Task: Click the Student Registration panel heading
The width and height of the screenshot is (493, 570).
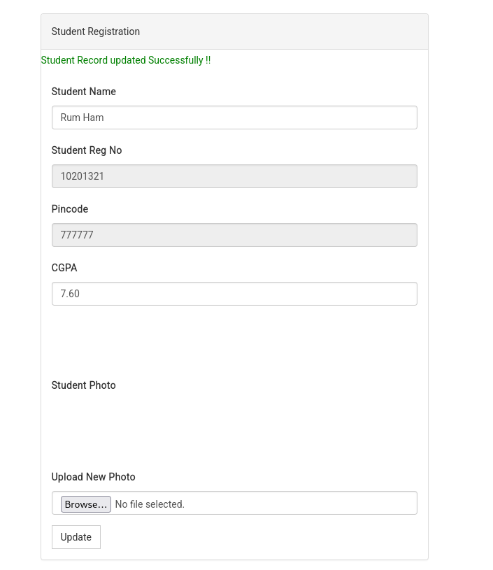Action: tap(96, 31)
